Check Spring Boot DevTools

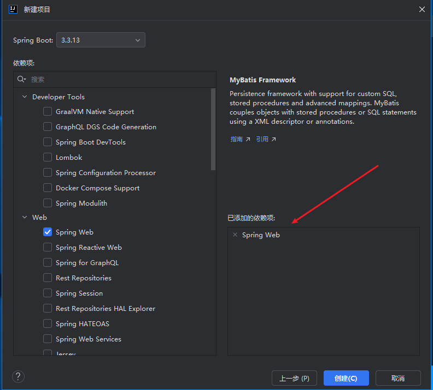48,142
